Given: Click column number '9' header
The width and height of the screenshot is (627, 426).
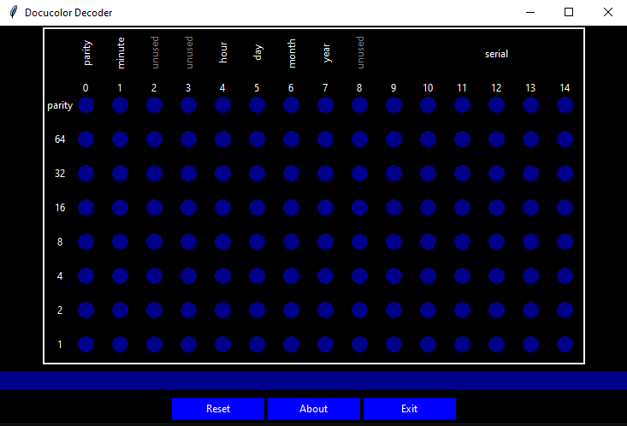Looking at the screenshot, I should pos(393,88).
